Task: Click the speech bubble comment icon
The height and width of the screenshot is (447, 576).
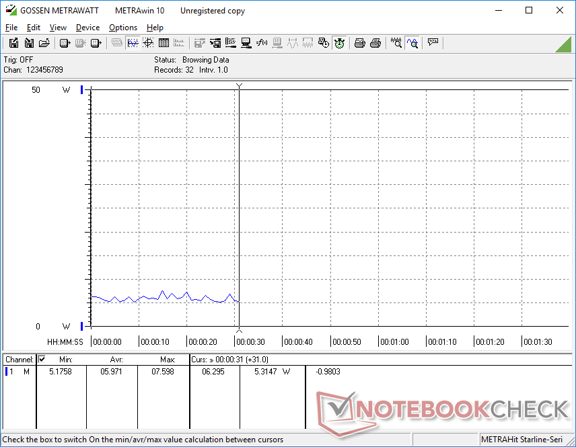Action: pos(433,43)
